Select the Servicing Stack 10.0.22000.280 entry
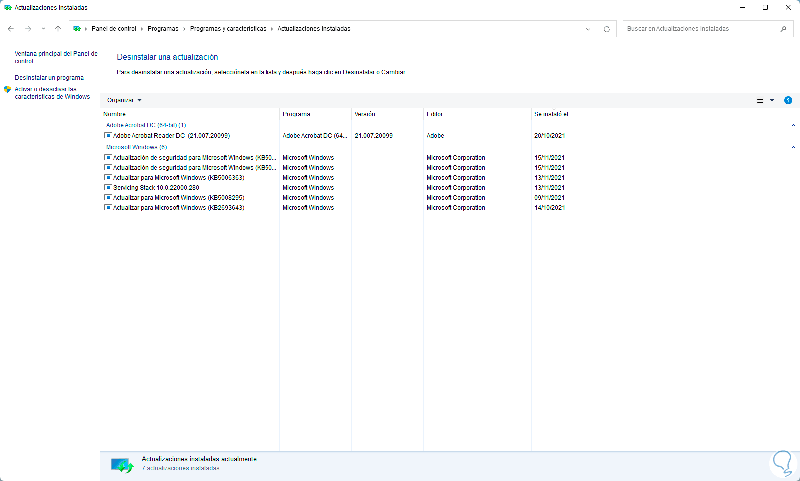Image resolution: width=800 pixels, height=481 pixels. click(156, 188)
